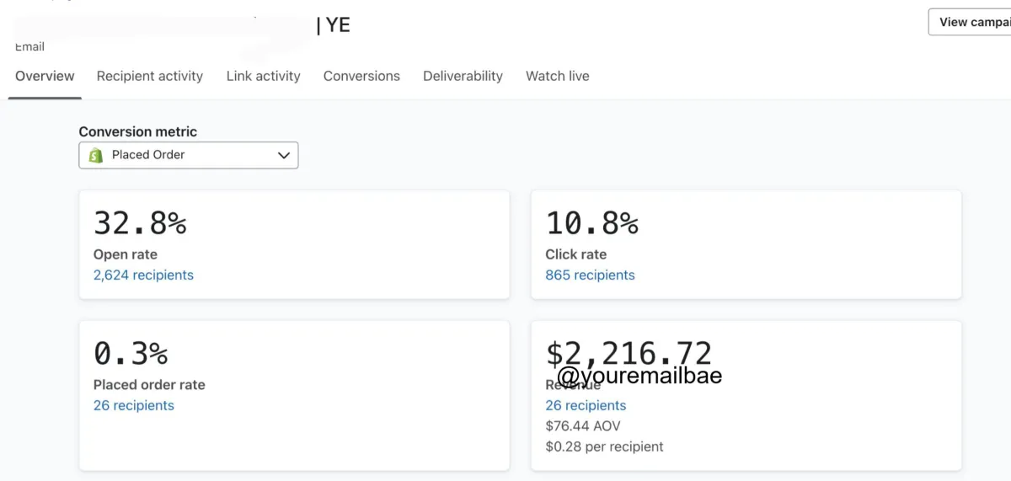This screenshot has width=1011, height=481.
Task: Click the $0.28 per recipient text
Action: tap(604, 446)
